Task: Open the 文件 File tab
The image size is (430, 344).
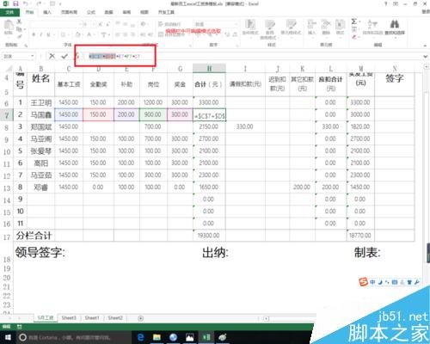Action: pos(9,12)
